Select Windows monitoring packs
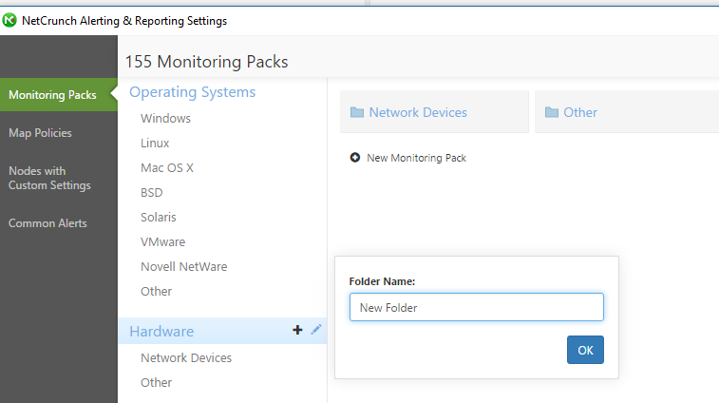The height and width of the screenshot is (403, 719). coord(165,119)
